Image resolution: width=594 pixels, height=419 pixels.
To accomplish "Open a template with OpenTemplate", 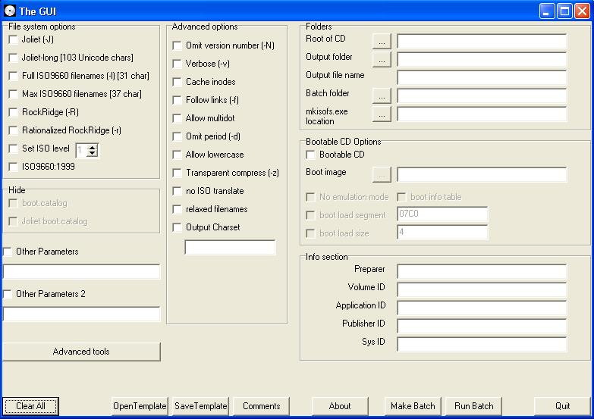I will coord(140,406).
